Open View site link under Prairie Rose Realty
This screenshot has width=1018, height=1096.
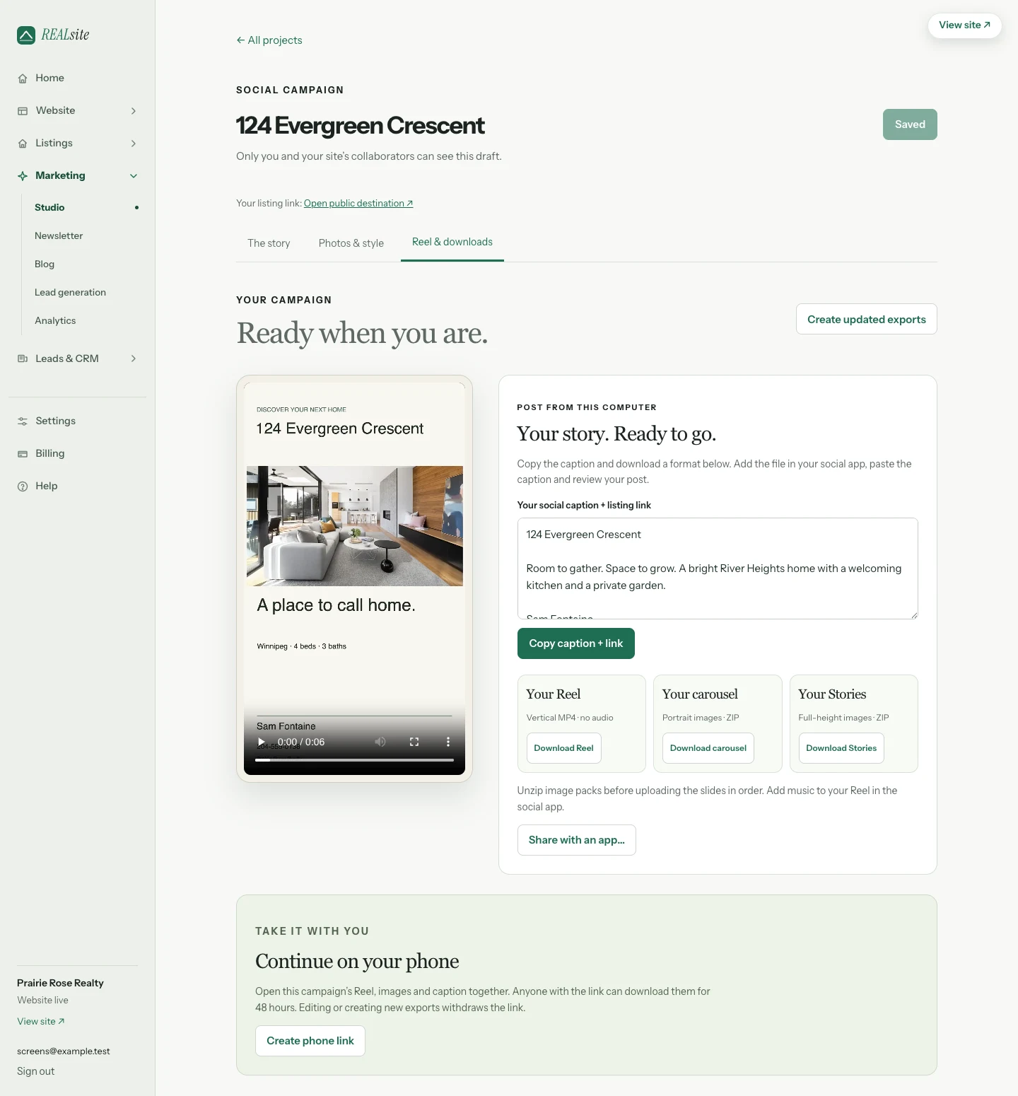point(41,1022)
